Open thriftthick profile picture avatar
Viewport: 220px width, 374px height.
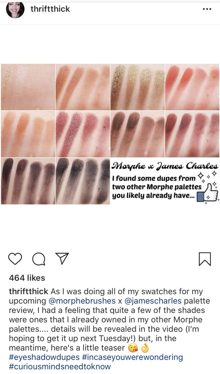tap(15, 9)
